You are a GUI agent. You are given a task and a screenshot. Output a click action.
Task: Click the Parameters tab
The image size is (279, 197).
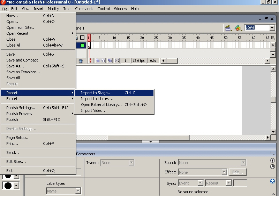86,154
